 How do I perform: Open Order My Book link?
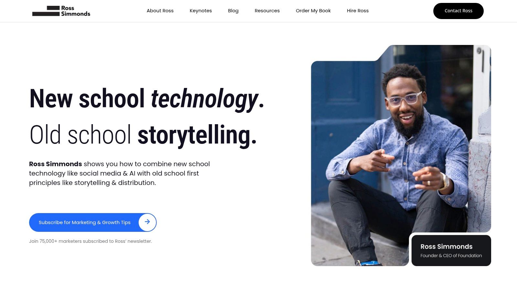coord(313,11)
